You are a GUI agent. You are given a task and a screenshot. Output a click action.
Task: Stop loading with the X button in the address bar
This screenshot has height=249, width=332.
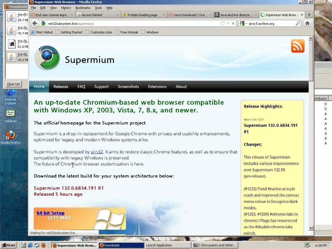coord(233,24)
